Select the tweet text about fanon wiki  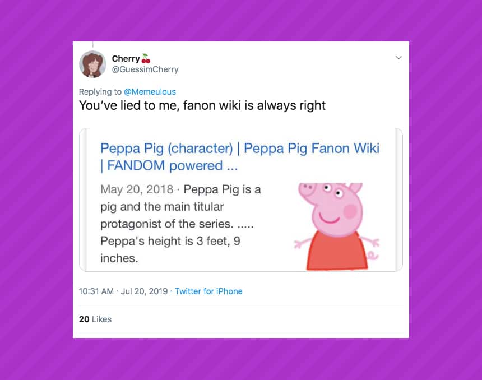tap(202, 105)
